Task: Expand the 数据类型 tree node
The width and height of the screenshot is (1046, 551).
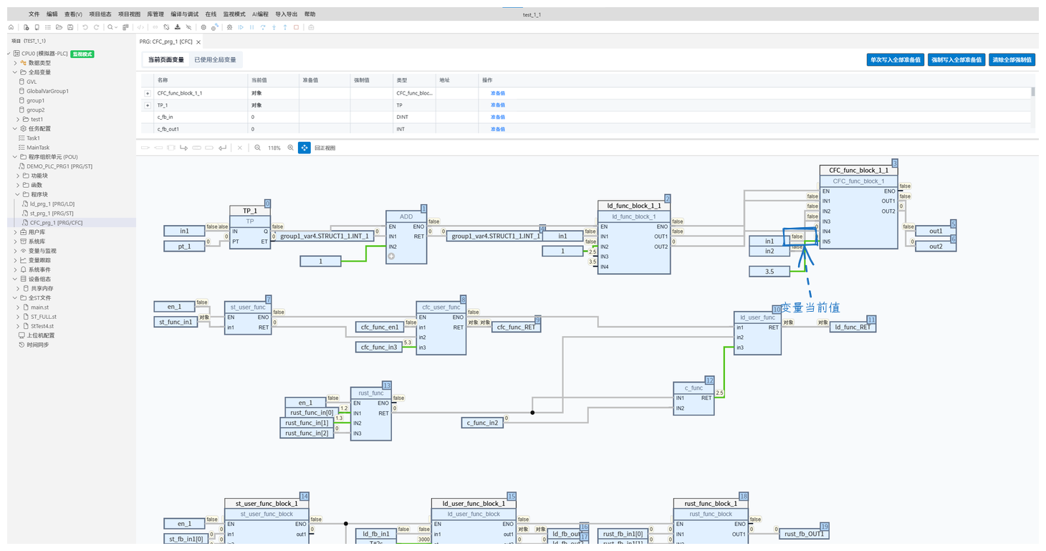Action: click(x=16, y=63)
